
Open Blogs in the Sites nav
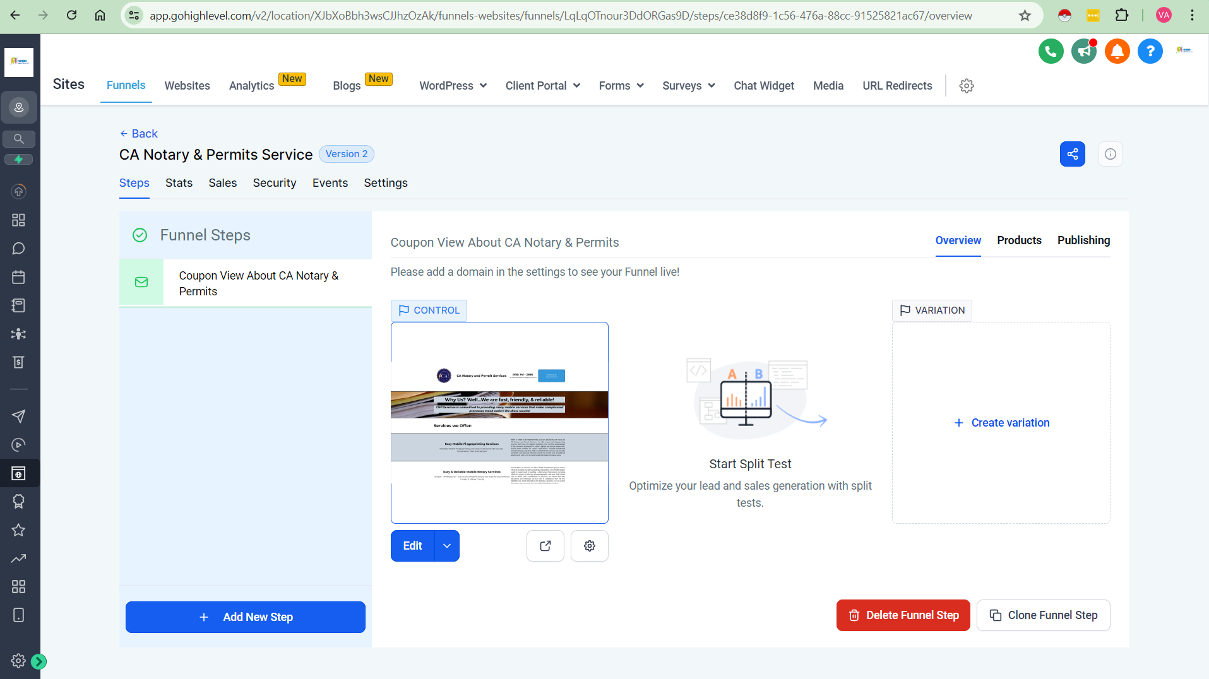(347, 86)
